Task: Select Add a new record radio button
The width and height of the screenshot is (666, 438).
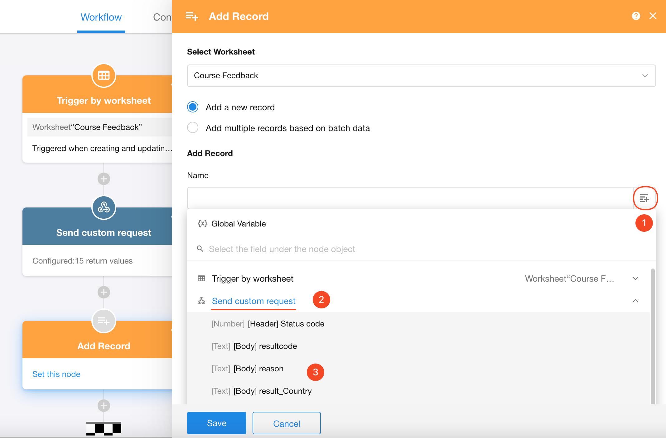Action: (x=193, y=107)
